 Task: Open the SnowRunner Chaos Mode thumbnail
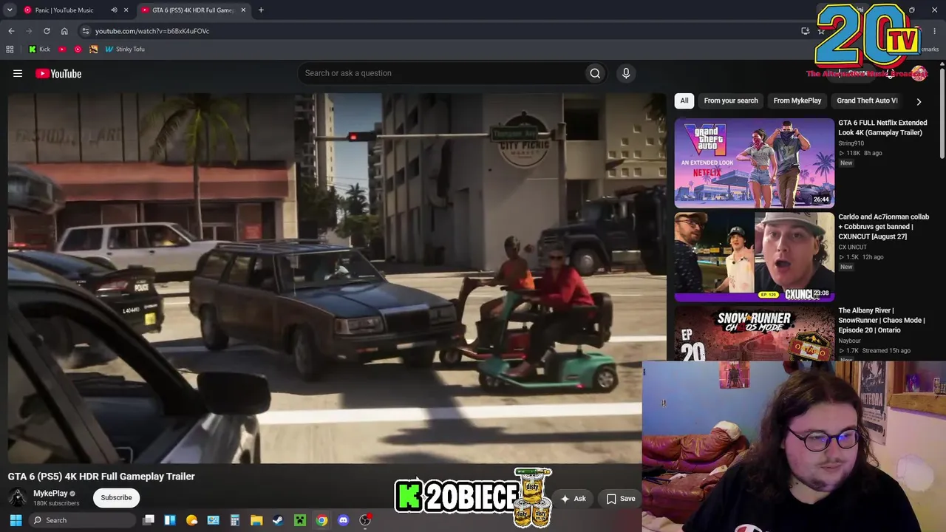click(x=754, y=334)
